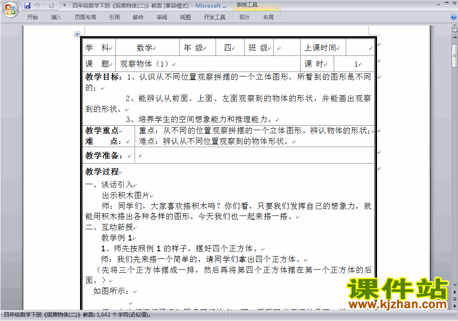Click the 数学 table cell
Image resolution: width=458 pixels, height=321 pixels.
coord(148,47)
